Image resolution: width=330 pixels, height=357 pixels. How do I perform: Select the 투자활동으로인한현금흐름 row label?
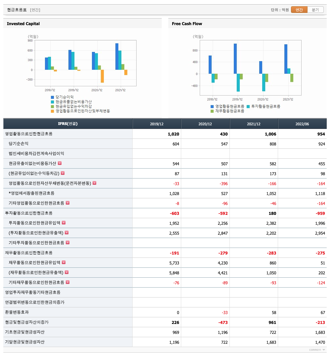29,213
